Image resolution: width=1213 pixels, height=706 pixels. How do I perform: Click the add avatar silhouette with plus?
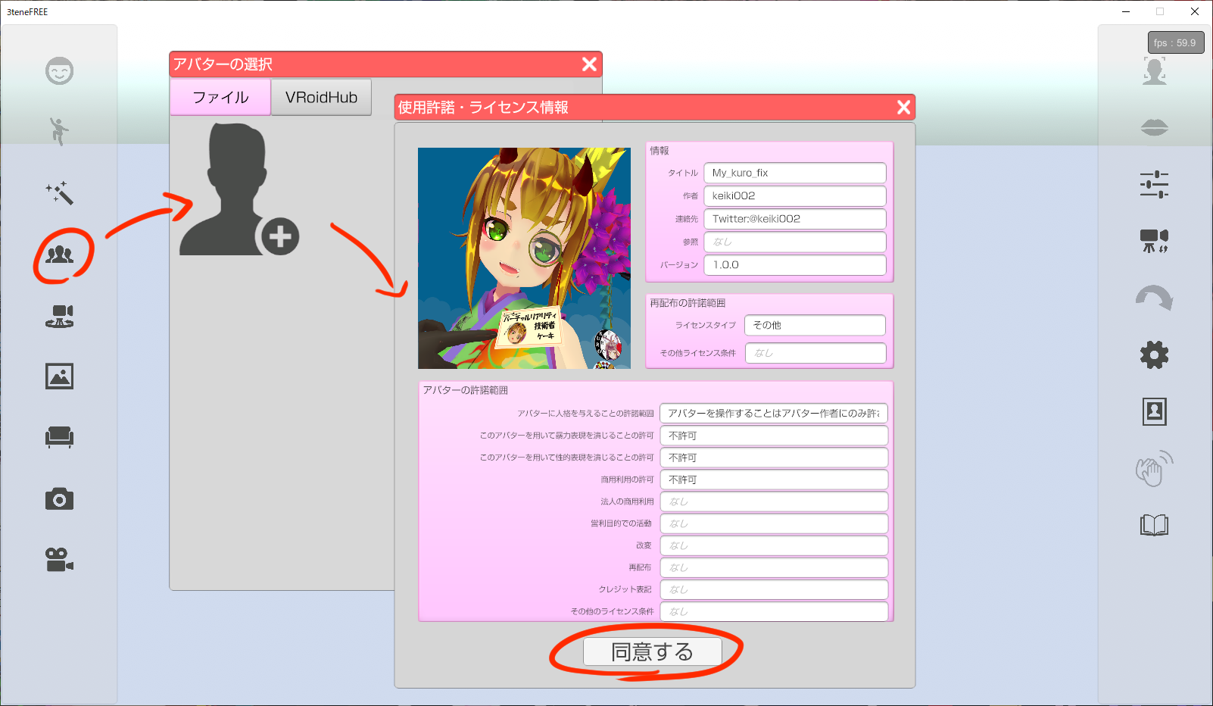tap(238, 191)
